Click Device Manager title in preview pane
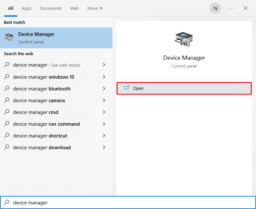The height and width of the screenshot is (209, 256). click(x=184, y=58)
